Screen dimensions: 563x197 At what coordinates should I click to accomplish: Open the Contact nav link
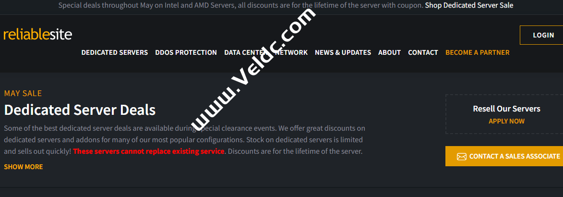coord(423,52)
